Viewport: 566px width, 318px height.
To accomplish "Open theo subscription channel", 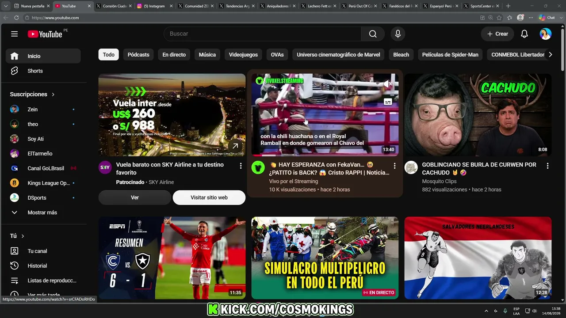I will click(43, 124).
